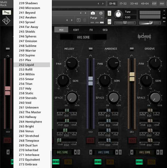Click the KSP script button

point(154,3)
